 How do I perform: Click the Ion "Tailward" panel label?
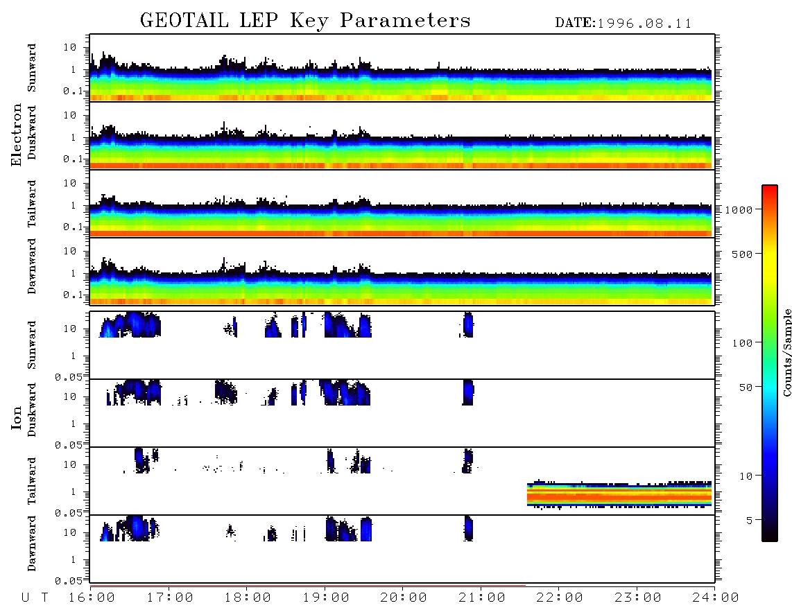[x=32, y=481]
